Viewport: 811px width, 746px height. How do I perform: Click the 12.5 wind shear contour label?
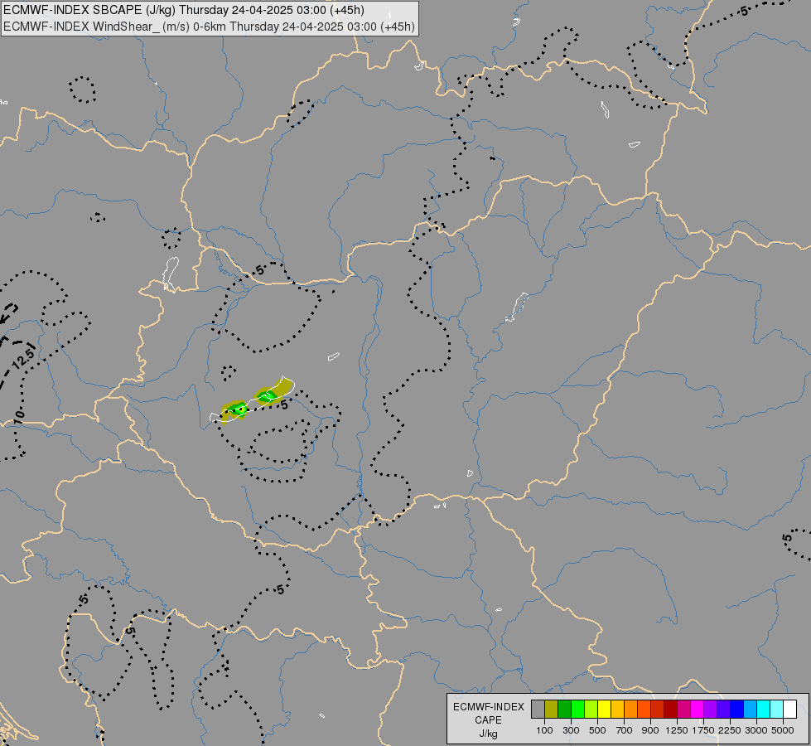(24, 358)
